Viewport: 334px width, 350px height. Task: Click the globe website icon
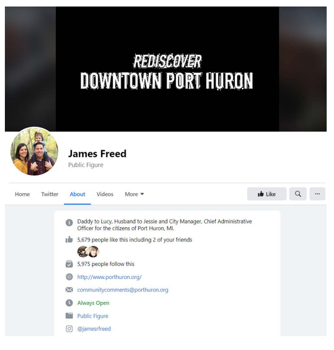click(x=69, y=277)
